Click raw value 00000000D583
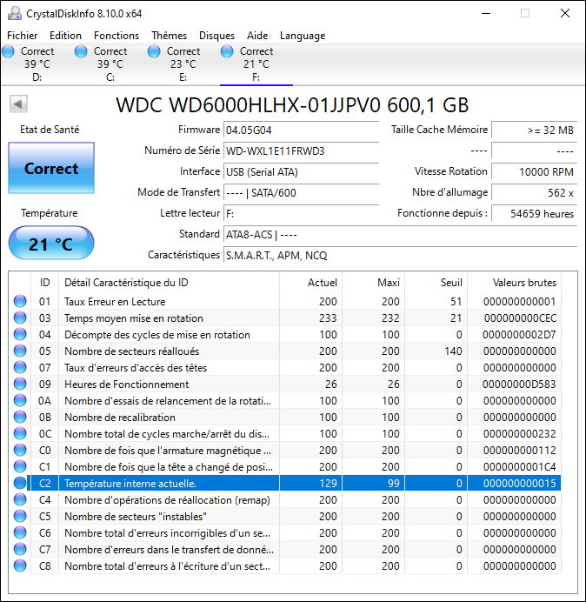Viewport: 586px width, 602px height. (519, 384)
